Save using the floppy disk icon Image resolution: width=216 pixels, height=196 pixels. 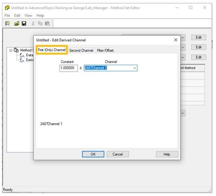(24, 23)
